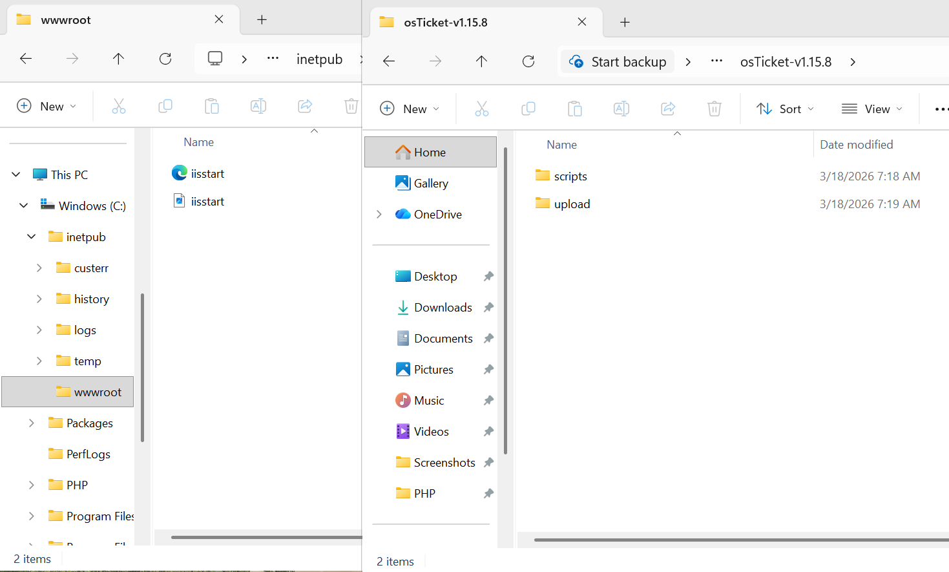949x572 pixels.
Task: Expand the logs folder node
Action: coord(39,330)
